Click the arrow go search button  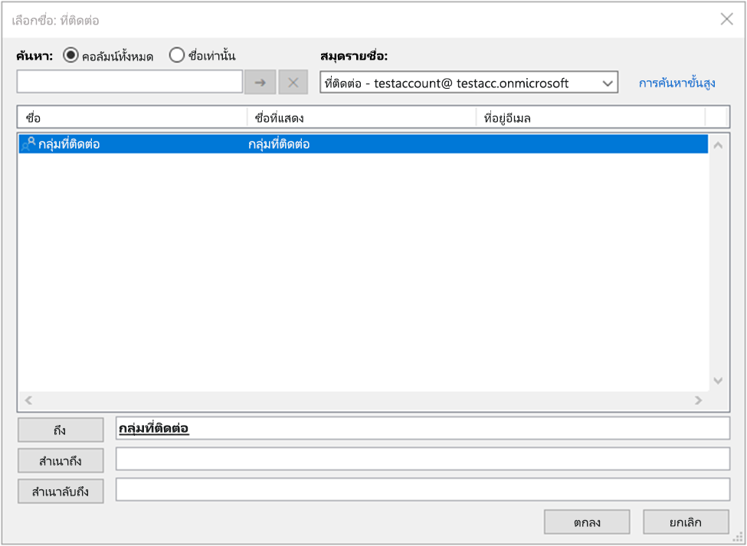(260, 83)
